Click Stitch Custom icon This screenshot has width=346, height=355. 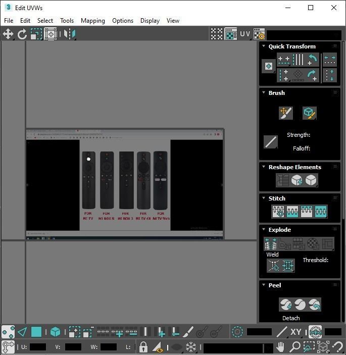[321, 212]
